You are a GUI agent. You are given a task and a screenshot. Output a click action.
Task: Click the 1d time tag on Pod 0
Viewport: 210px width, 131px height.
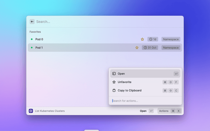[153, 39]
